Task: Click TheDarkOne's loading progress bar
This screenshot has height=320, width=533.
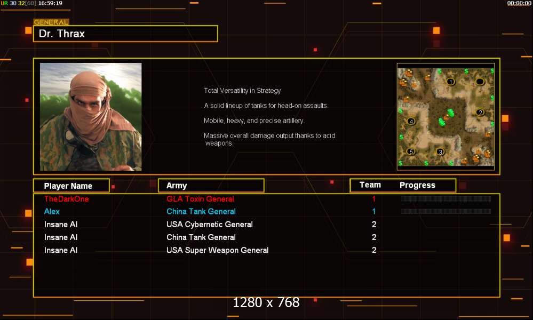Action: 446,199
